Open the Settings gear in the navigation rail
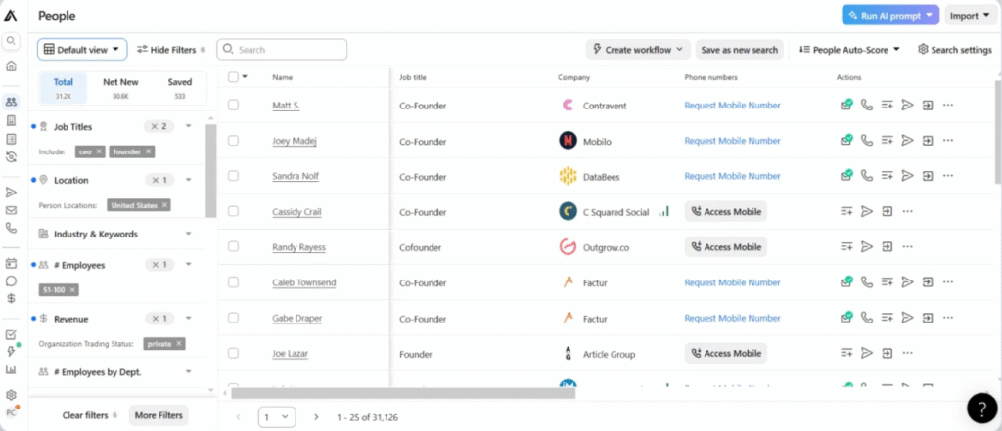Image resolution: width=1002 pixels, height=431 pixels. [x=11, y=395]
